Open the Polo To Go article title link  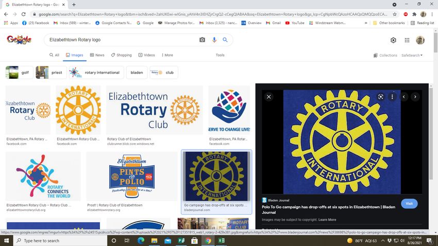[x=328, y=210]
